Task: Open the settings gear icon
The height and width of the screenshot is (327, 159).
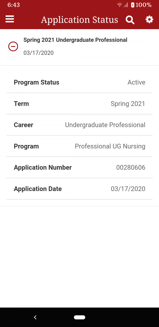Action: pos(149,19)
